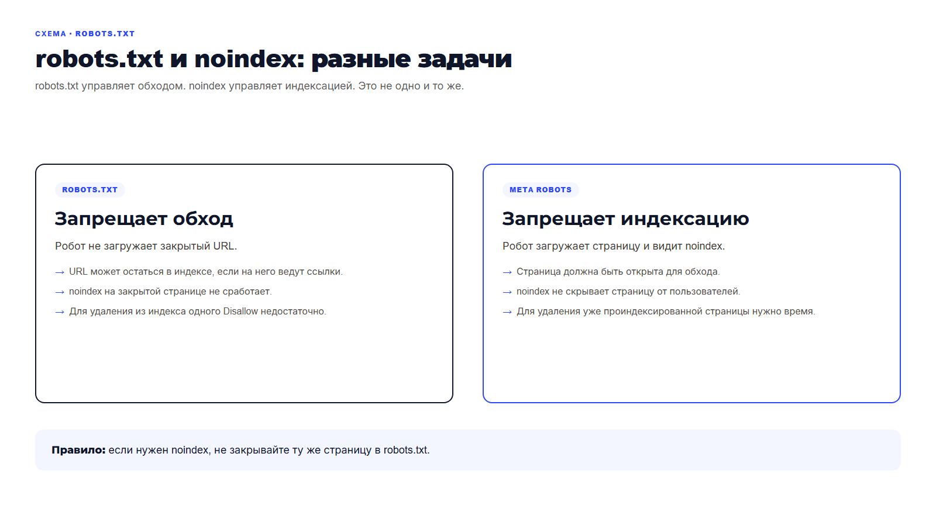Viewport: 936px width, 526px height.
Task: Click bullet 'noindex не скрывает страницу от пользователей'
Action: (x=628, y=292)
